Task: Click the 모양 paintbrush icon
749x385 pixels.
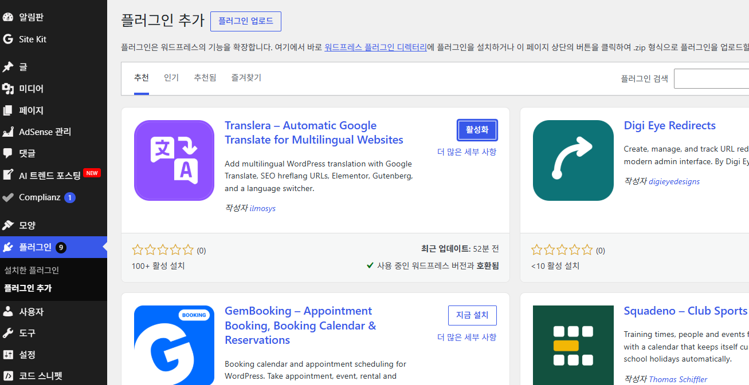Action: coord(8,225)
